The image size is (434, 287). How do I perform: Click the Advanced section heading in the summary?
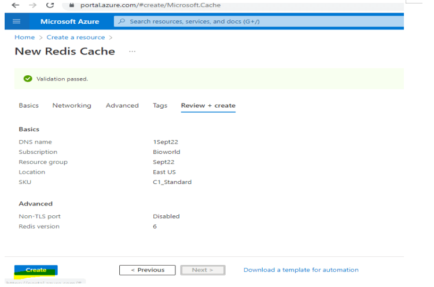point(36,204)
